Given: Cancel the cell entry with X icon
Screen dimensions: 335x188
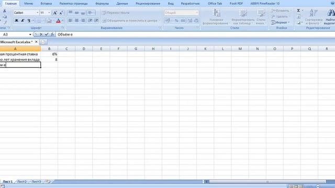Looking at the screenshot, I should click(x=41, y=34).
